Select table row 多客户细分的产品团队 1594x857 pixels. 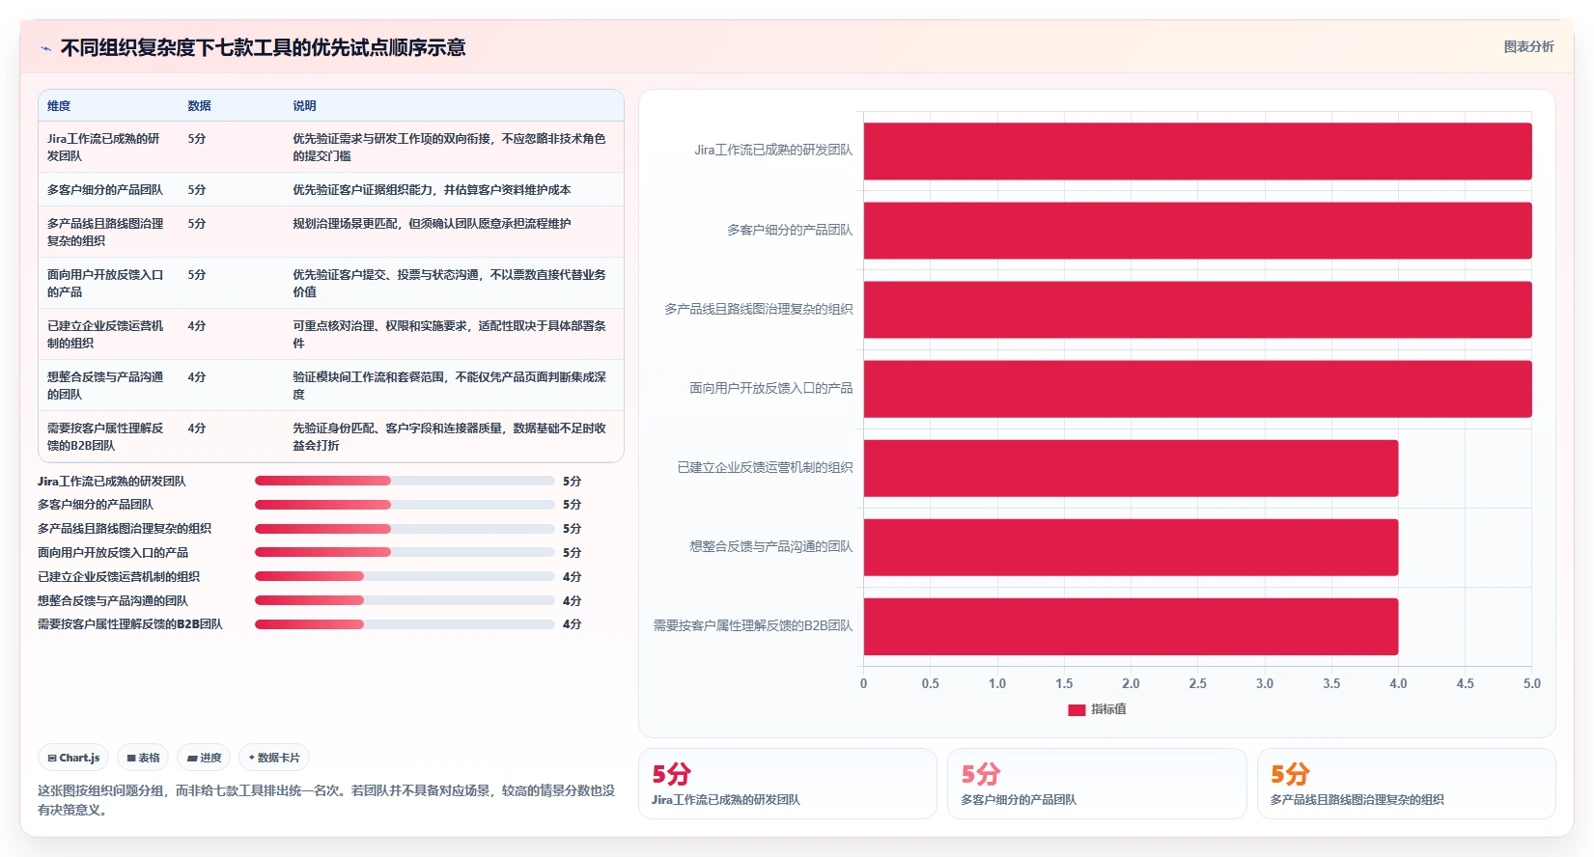point(331,189)
